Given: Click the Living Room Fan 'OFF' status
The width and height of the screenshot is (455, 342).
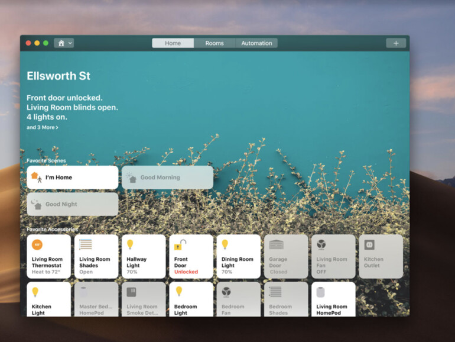Looking at the screenshot, I should (321, 272).
